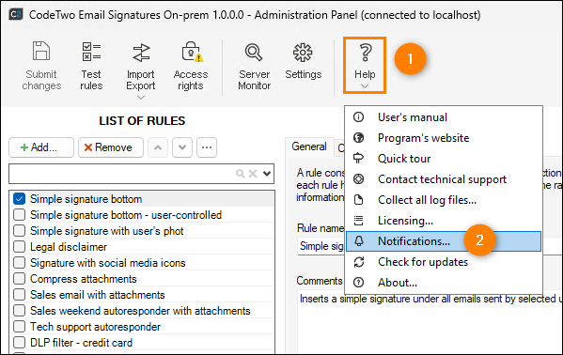Open Settings gear icon
The height and width of the screenshot is (355, 563).
[303, 53]
